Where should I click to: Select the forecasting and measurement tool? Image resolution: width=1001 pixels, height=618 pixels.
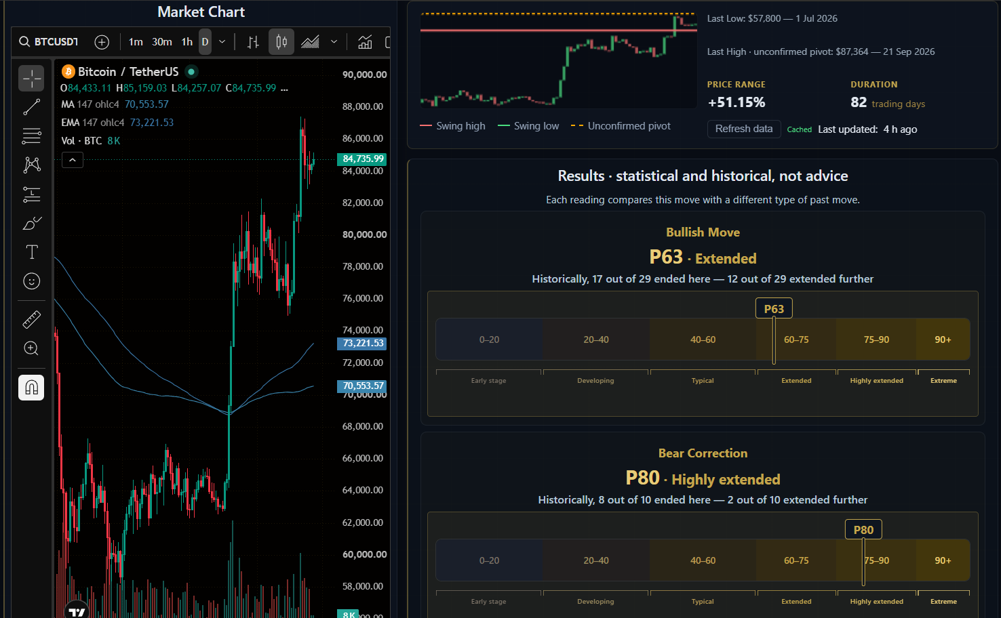31,194
